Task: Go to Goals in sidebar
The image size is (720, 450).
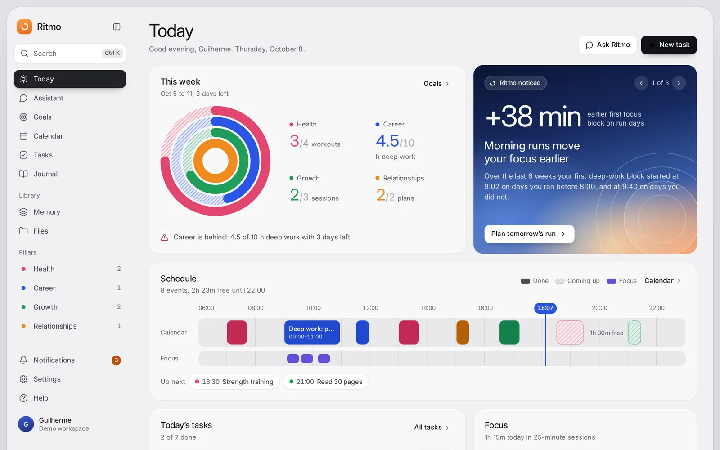Action: 70,117
